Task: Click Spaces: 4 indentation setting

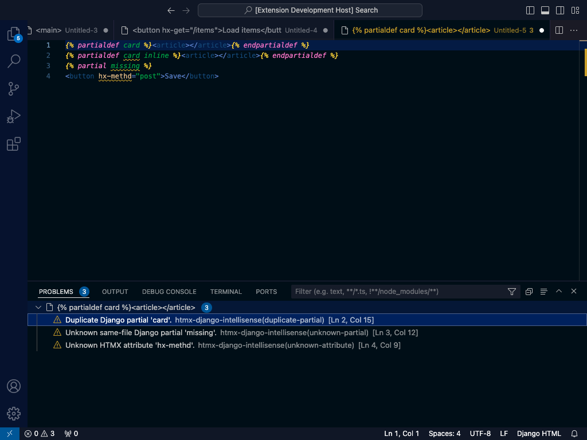Action: coord(444,434)
